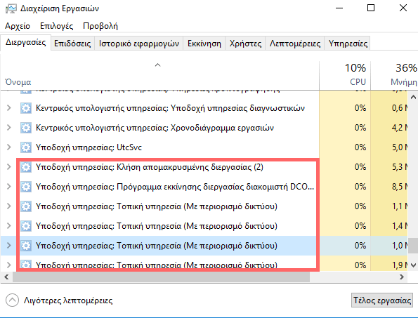Click gear icon of Υποδοχή υπηρεσίας διαγνωστικών row
418x318 pixels.
pyautogui.click(x=26, y=108)
